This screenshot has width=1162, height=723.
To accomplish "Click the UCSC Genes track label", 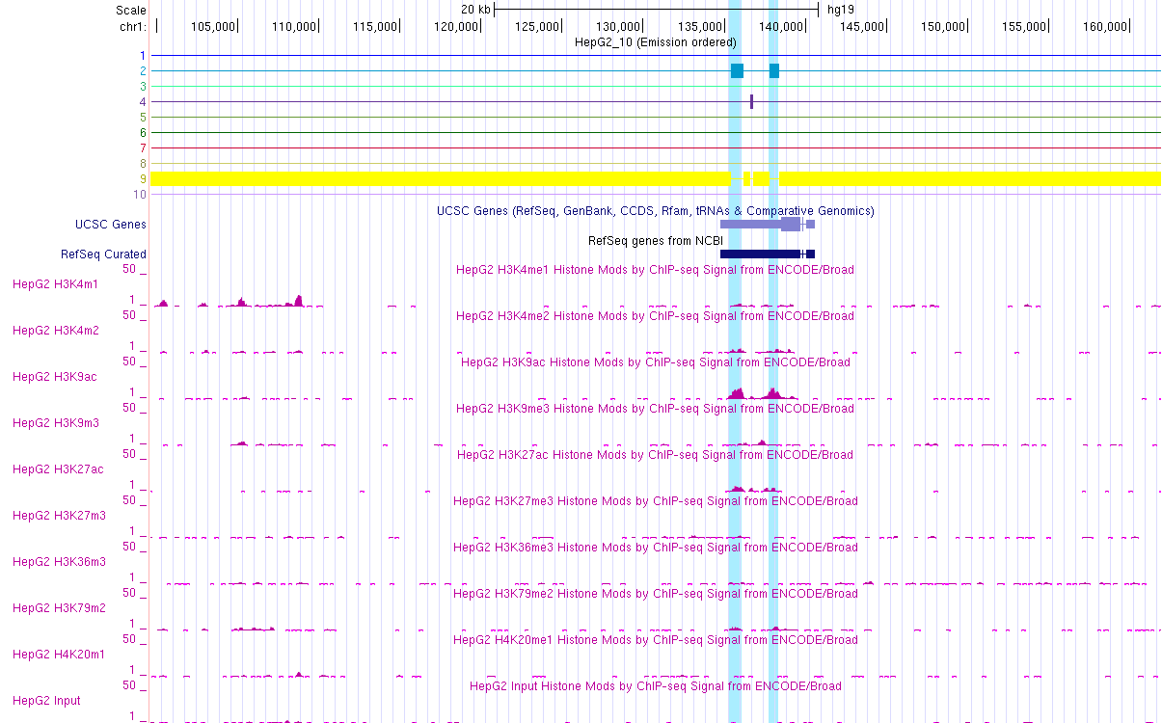I will click(111, 224).
